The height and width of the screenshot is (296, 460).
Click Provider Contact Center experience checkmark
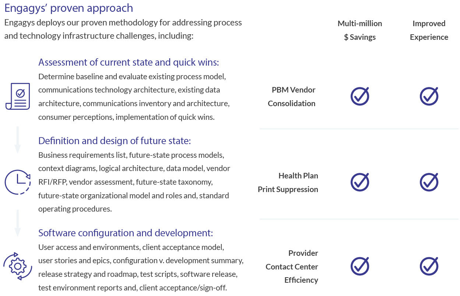point(429,266)
